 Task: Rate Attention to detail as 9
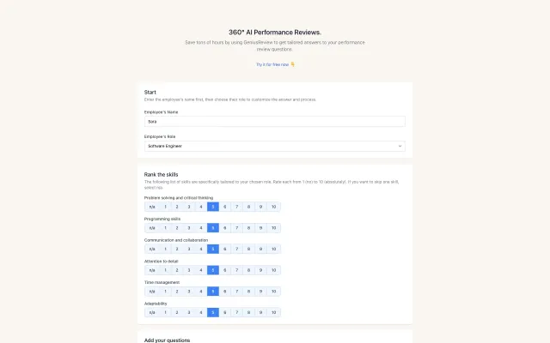[x=260, y=270]
